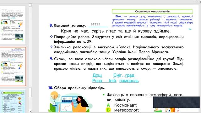Click task number '10.' label
201x113 pixels.
coord(51,88)
